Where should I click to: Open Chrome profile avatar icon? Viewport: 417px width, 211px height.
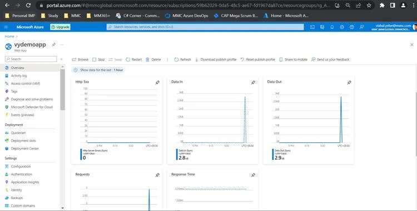pyautogui.click(x=404, y=6)
